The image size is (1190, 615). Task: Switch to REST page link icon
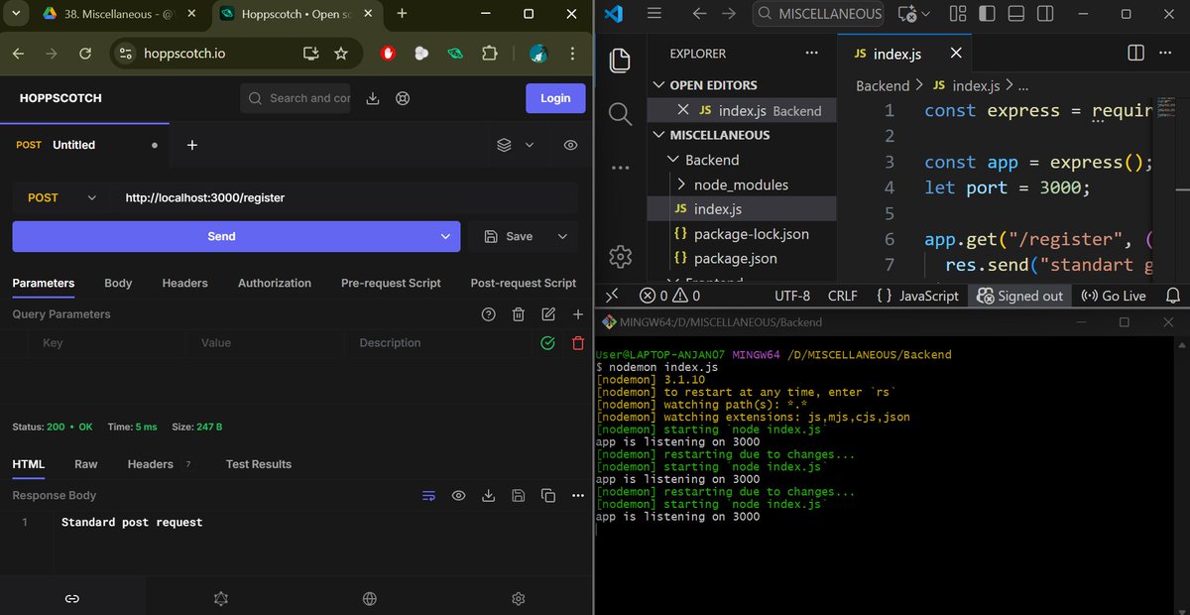[x=72, y=599]
